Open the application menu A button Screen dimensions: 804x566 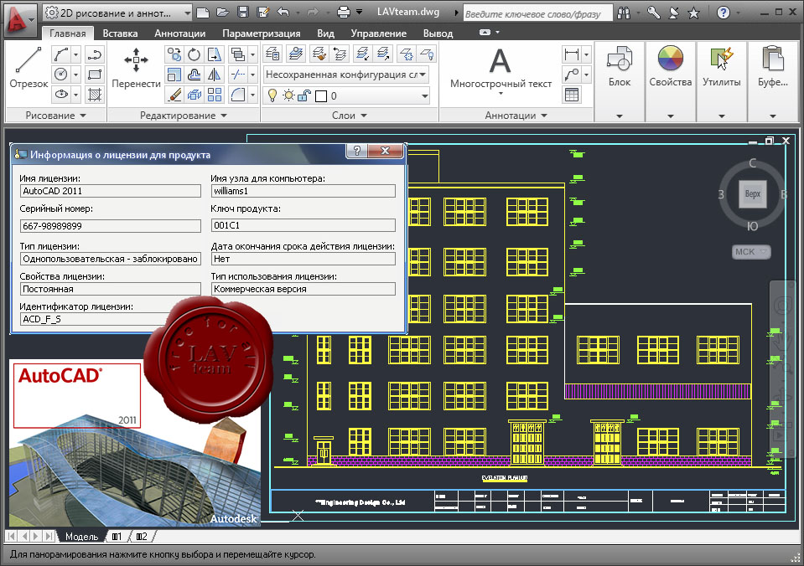click(x=20, y=21)
